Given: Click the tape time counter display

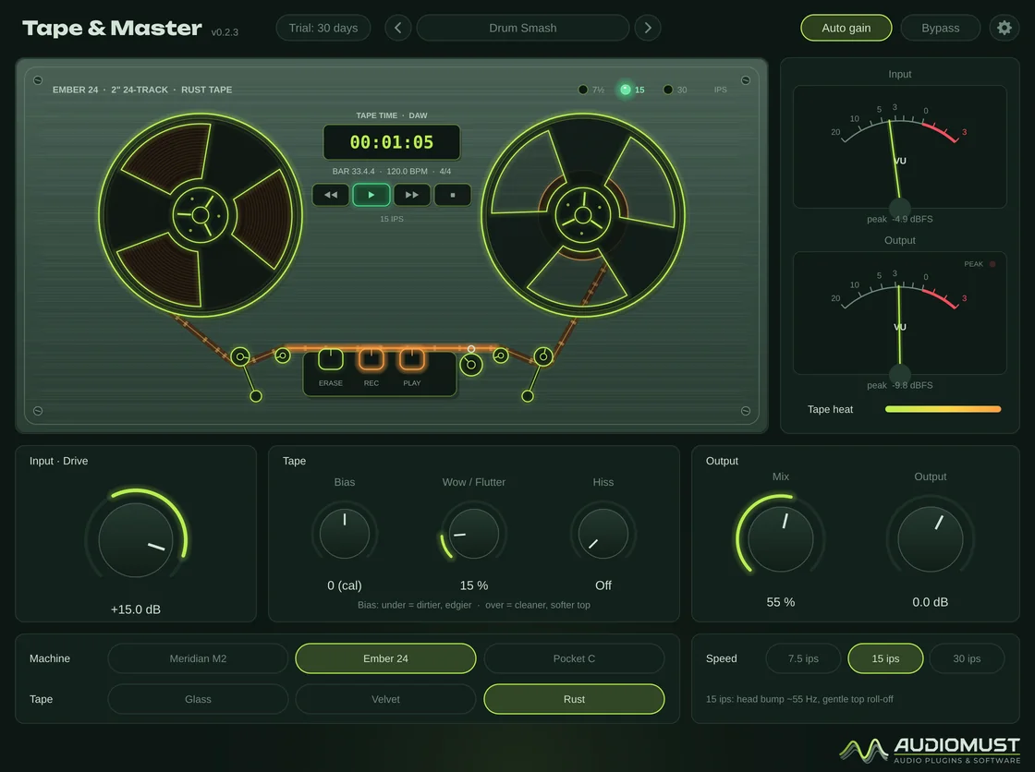Looking at the screenshot, I should click(392, 142).
